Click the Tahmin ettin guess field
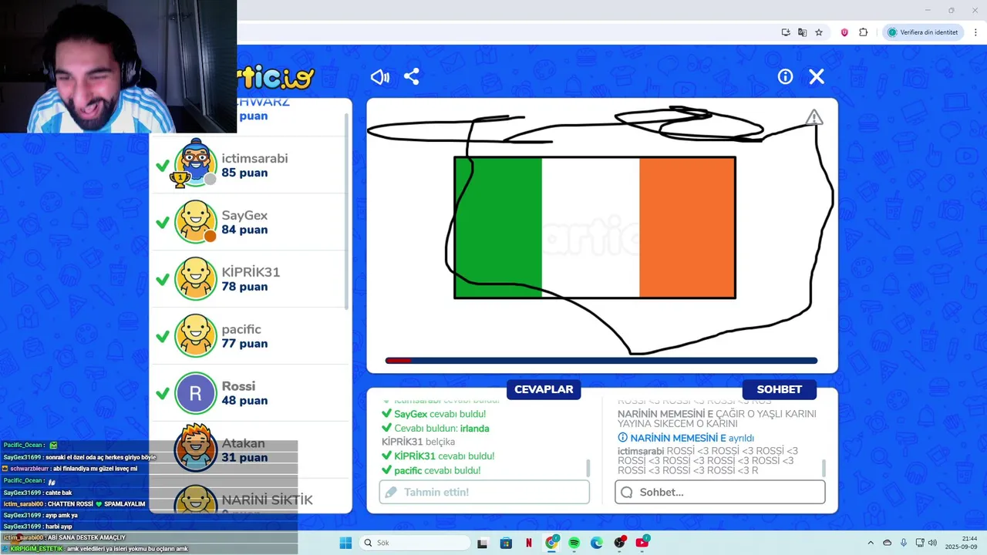Screen dimensions: 987x555 pos(484,492)
